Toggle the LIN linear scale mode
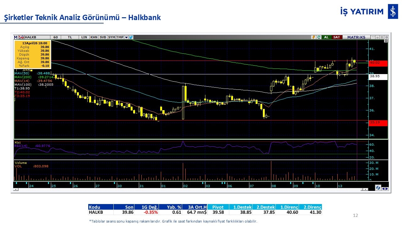 coord(84,37)
